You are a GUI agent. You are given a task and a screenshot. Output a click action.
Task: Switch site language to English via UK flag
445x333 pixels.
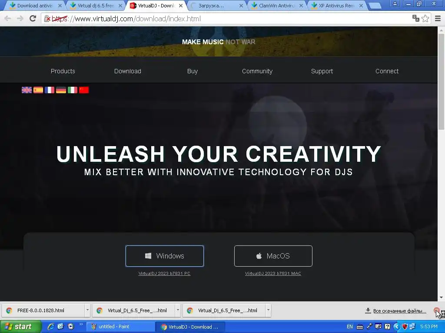(27, 90)
